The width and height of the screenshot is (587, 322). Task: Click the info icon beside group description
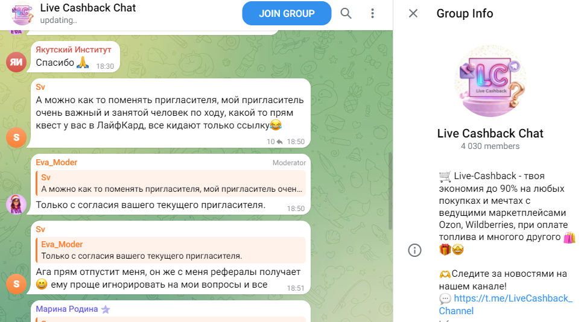coord(414,250)
